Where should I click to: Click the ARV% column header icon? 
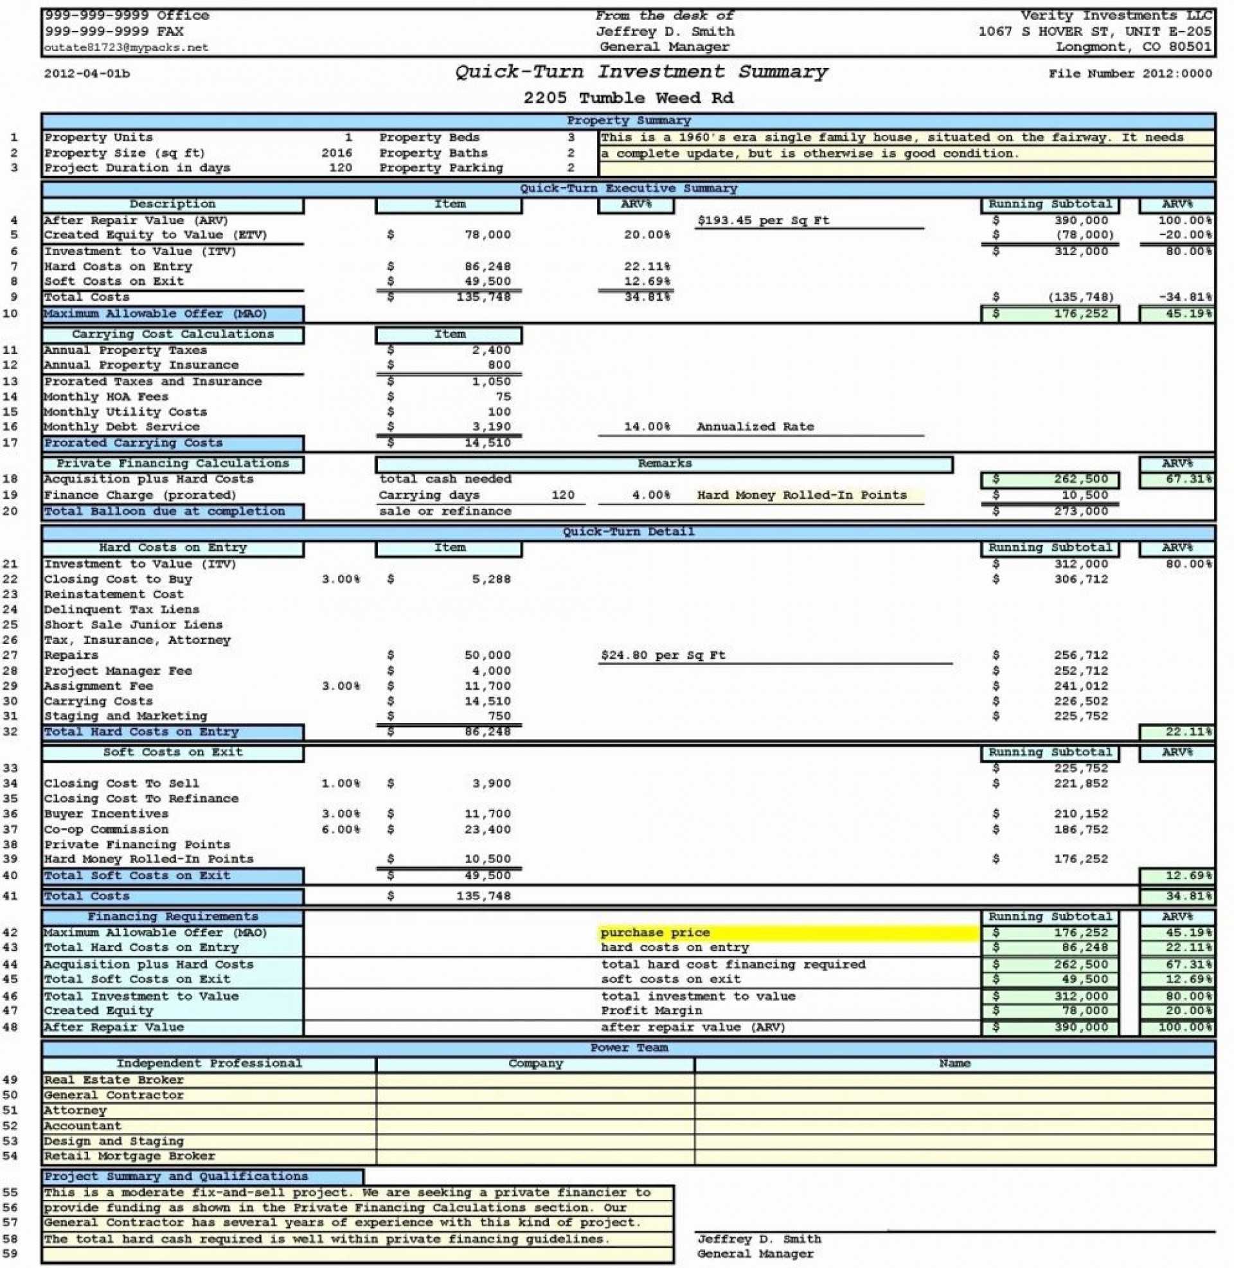[1185, 205]
